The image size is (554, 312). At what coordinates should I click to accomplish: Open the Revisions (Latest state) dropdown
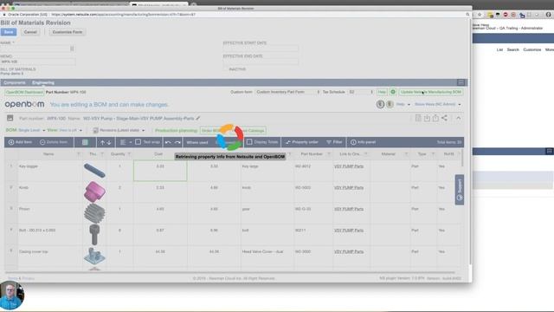pyautogui.click(x=122, y=130)
